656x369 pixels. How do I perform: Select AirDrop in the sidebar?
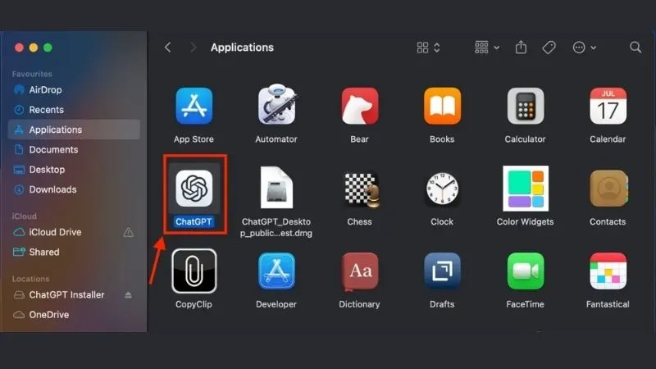[x=45, y=90]
